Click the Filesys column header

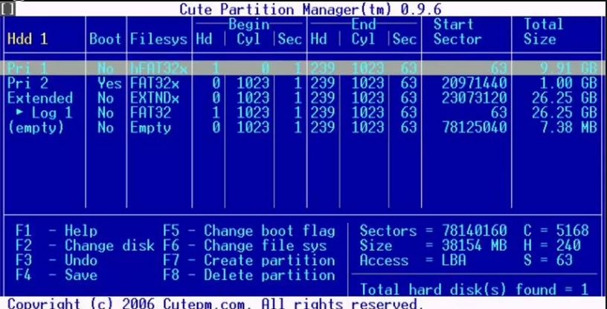tap(158, 39)
